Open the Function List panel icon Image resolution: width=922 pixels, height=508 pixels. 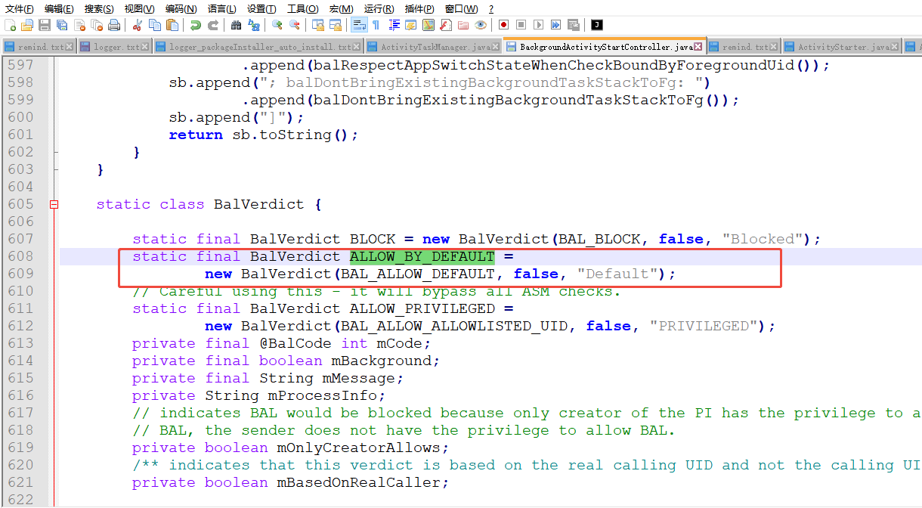[445, 25]
